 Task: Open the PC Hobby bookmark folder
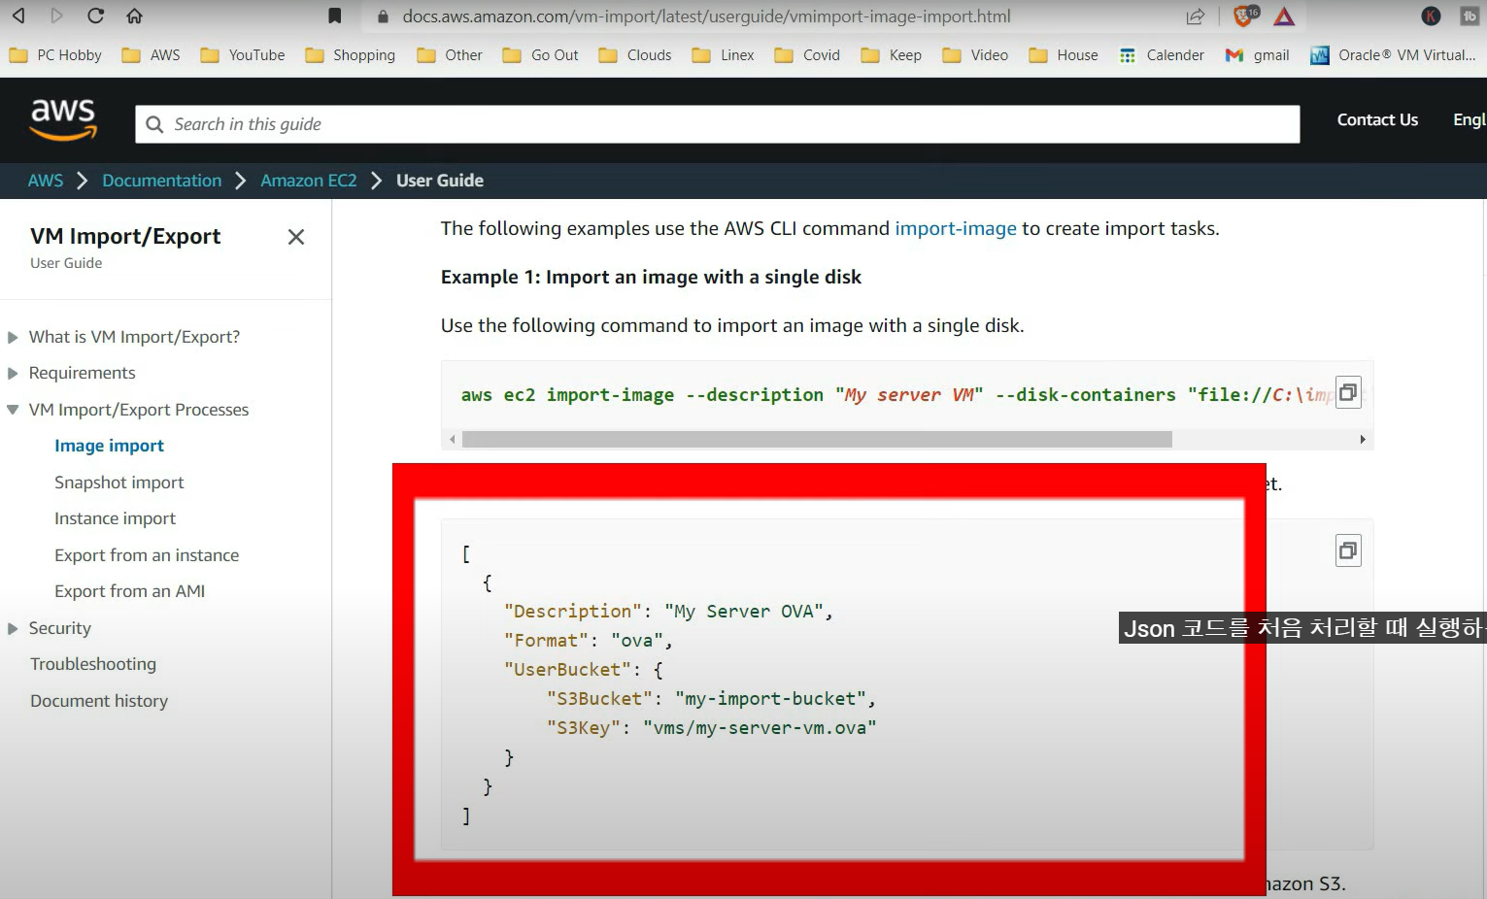55,55
